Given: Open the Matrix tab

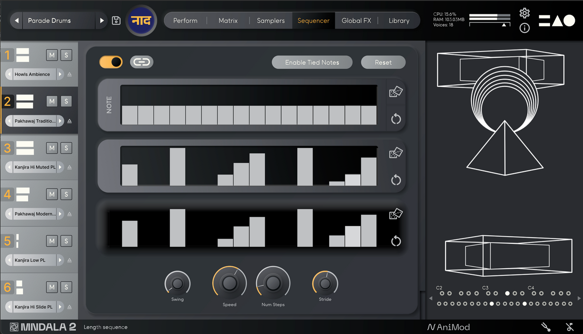Looking at the screenshot, I should coord(228,21).
